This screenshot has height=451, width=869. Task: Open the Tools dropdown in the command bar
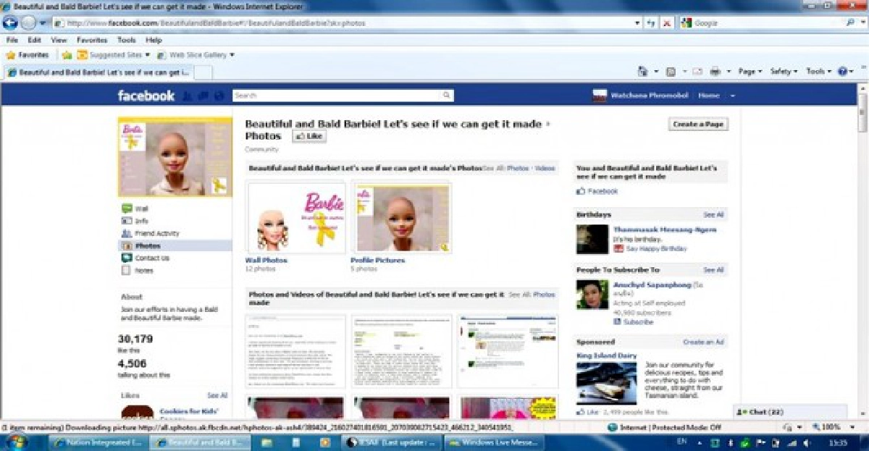[x=818, y=72]
